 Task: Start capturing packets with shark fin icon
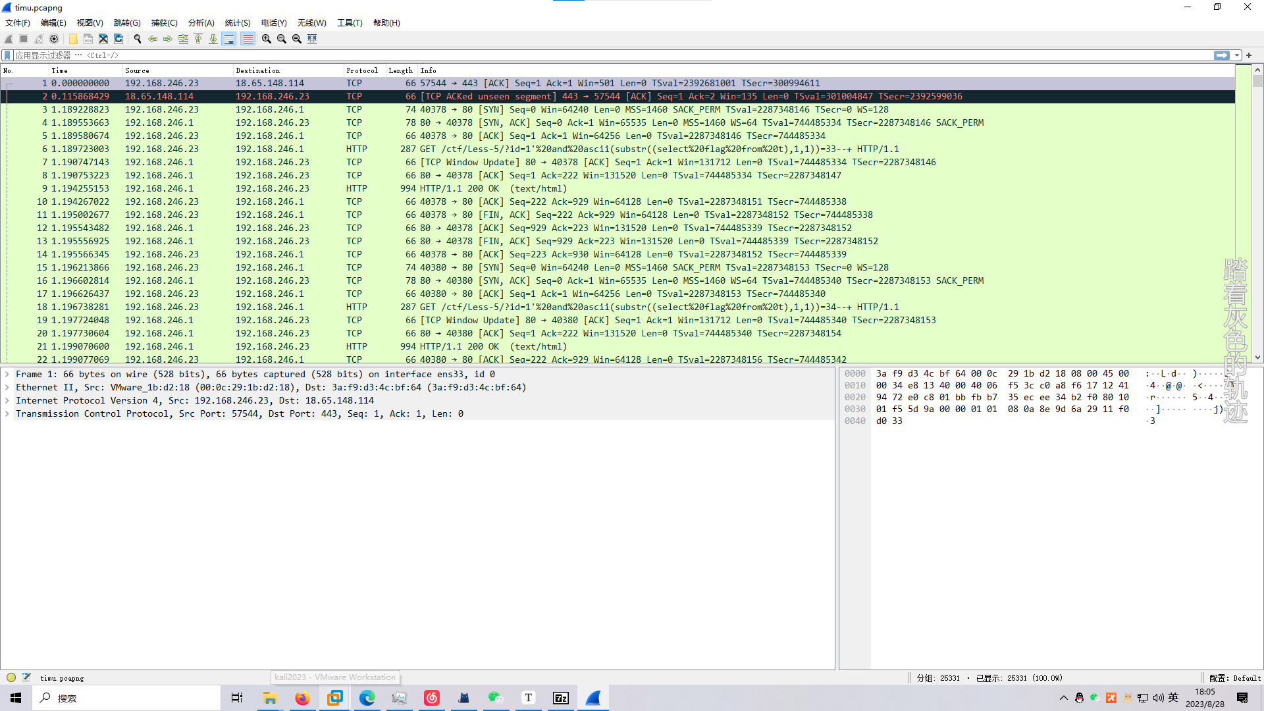coord(9,39)
